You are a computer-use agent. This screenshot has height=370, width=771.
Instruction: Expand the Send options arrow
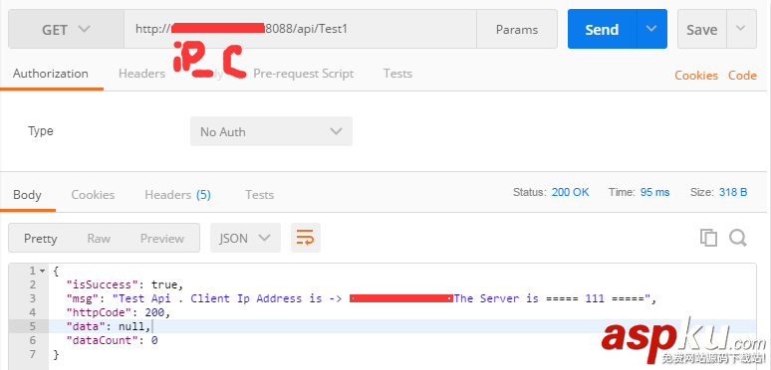click(652, 29)
